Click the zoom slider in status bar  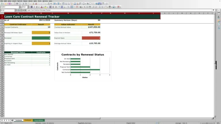tap(207, 123)
